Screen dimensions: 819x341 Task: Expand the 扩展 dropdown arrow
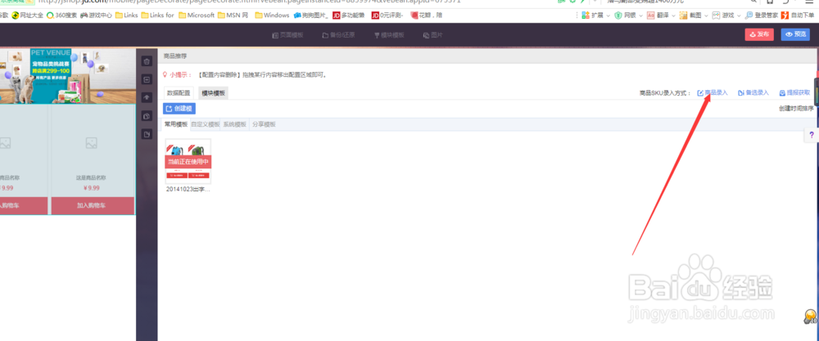[608, 16]
